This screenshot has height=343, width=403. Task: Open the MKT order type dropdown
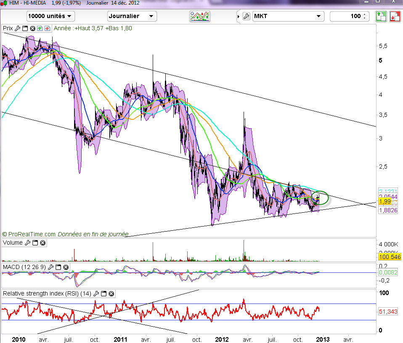(x=288, y=16)
